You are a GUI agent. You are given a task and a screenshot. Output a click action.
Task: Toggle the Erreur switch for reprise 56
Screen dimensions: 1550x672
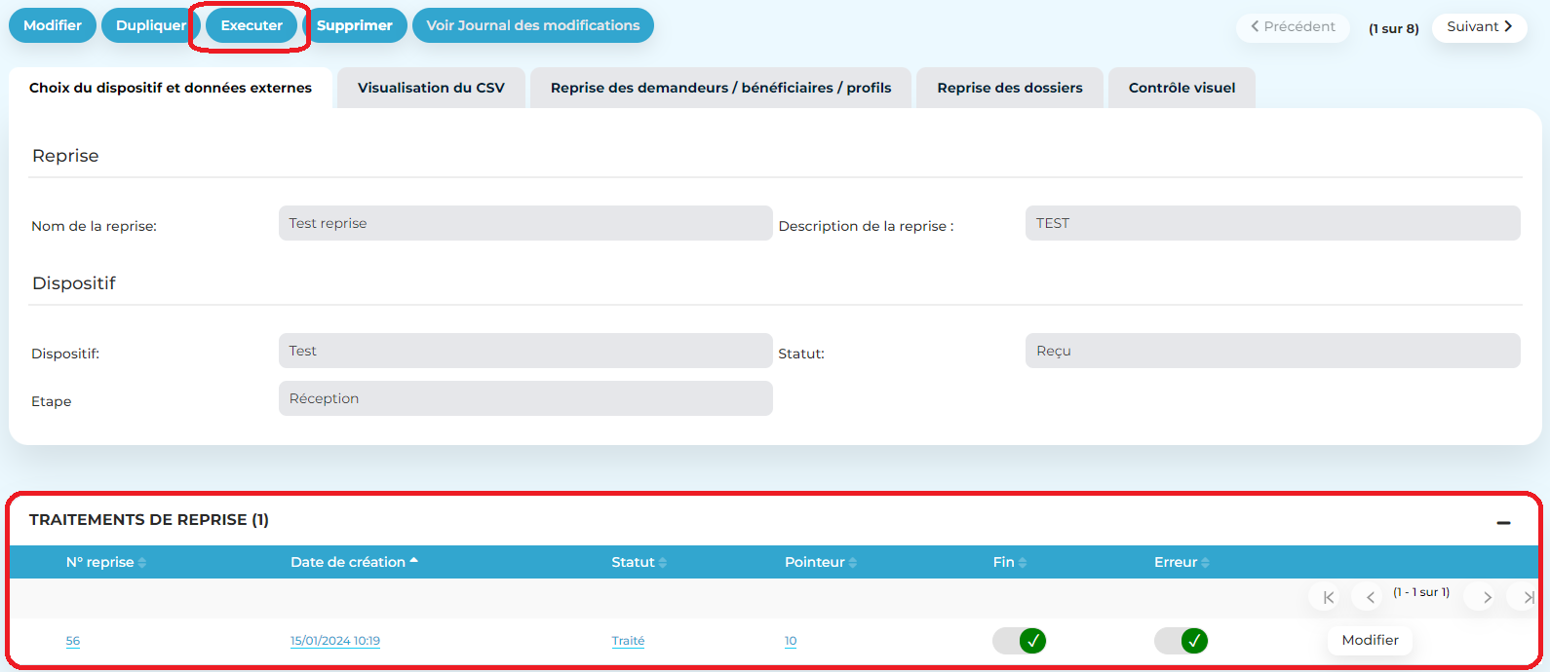pyautogui.click(x=1181, y=641)
